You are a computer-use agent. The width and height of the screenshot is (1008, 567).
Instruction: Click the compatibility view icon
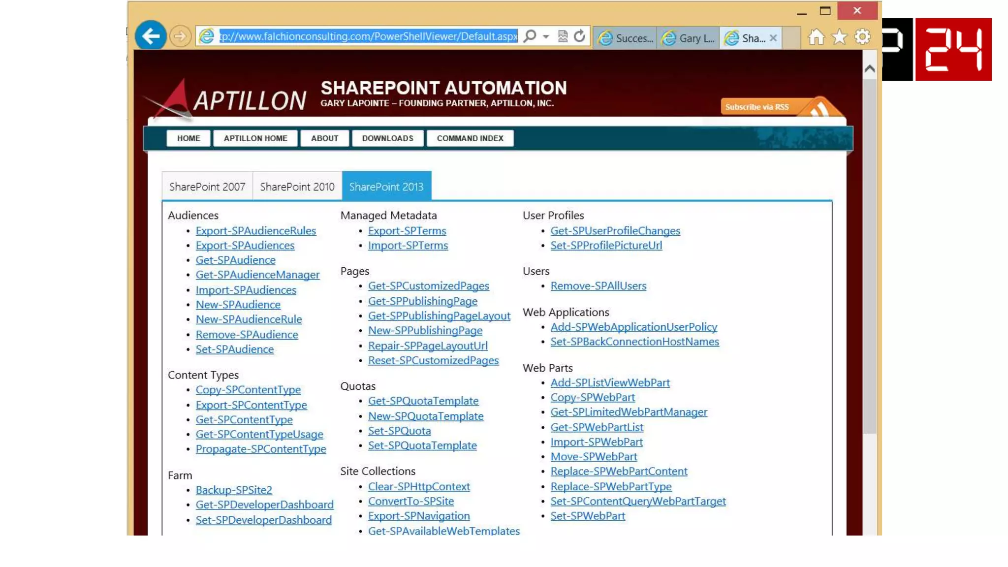(x=563, y=36)
